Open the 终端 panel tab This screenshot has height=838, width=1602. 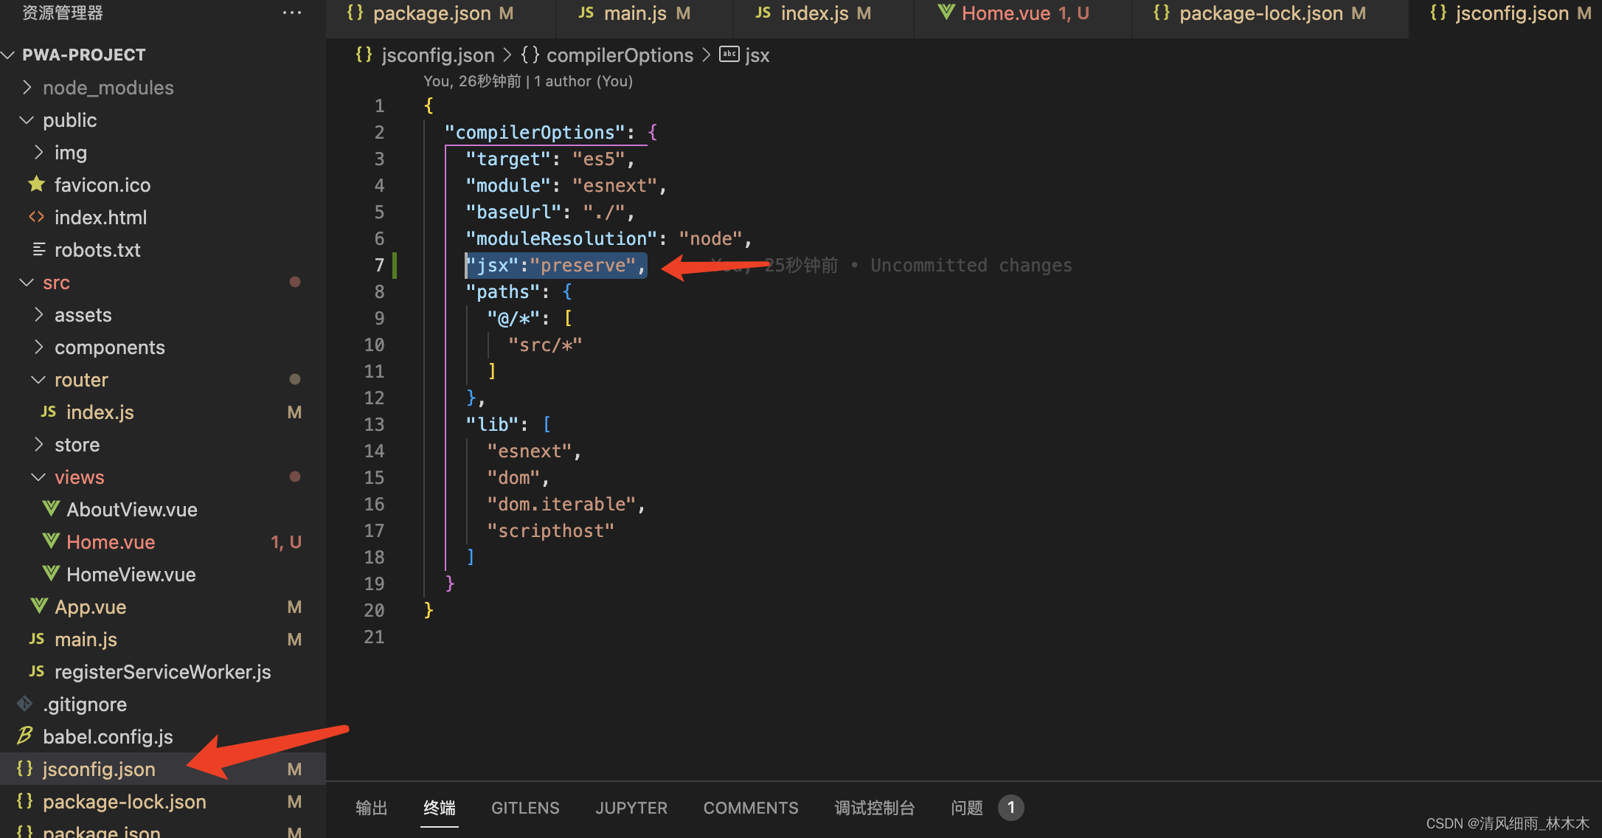click(x=440, y=808)
